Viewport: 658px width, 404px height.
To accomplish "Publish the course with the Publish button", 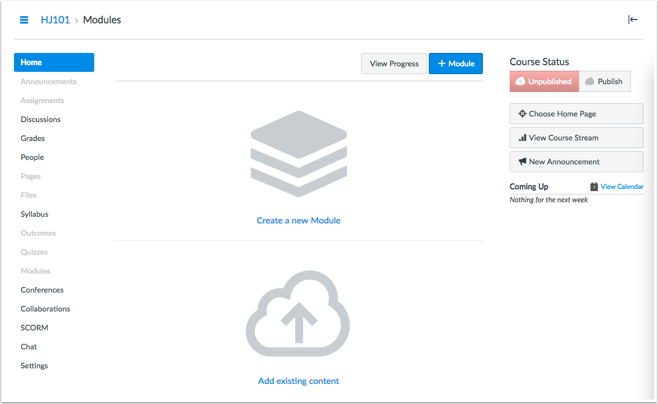I will [604, 81].
